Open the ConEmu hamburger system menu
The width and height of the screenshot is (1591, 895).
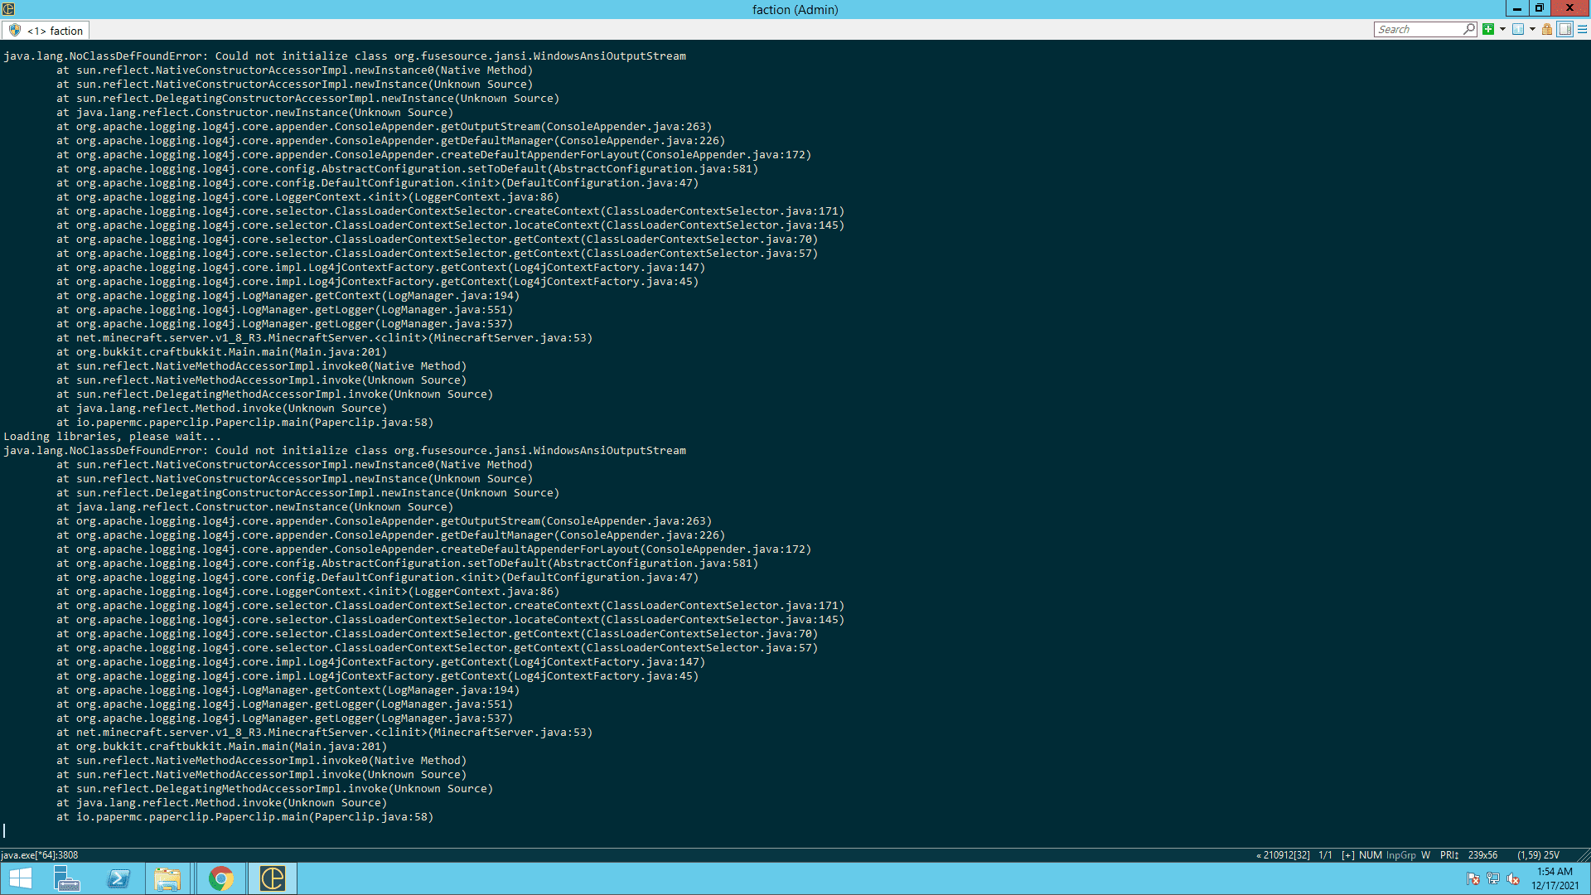(1582, 30)
